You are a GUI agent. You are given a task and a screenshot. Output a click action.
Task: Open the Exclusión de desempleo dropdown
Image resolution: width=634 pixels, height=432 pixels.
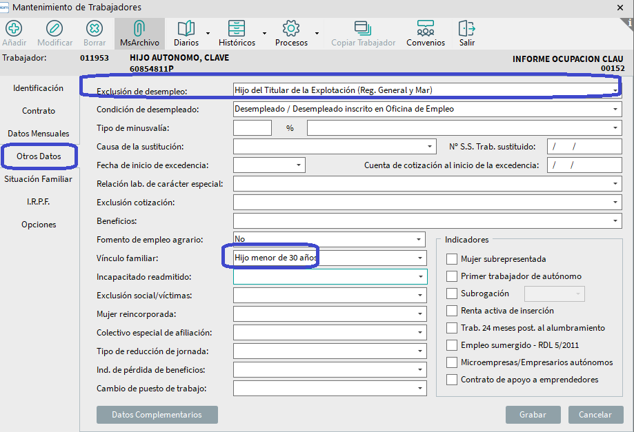pos(428,90)
